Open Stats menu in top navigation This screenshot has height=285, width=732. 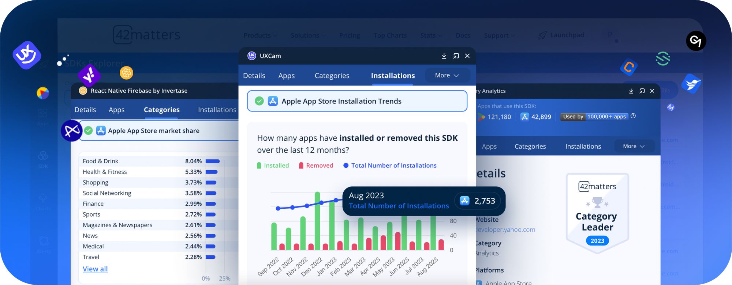[431, 35]
